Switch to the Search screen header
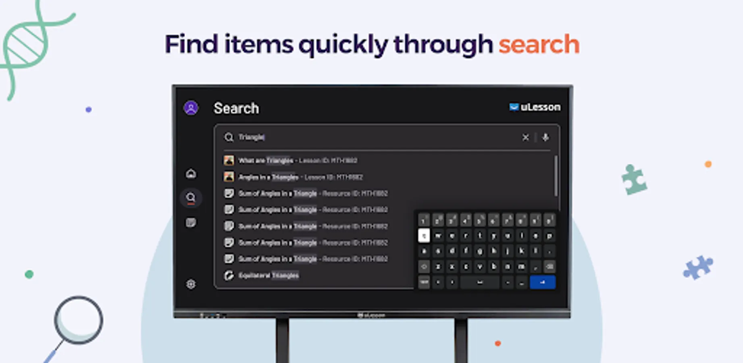This screenshot has height=363, width=743. [x=237, y=108]
